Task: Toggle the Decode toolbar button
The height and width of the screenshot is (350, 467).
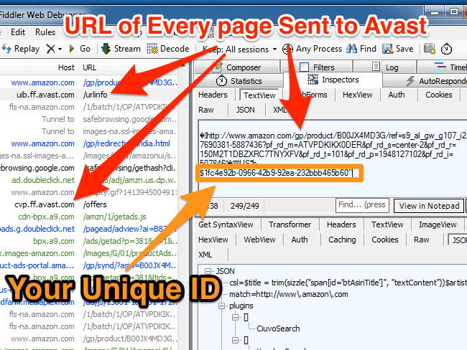Action: tap(168, 49)
